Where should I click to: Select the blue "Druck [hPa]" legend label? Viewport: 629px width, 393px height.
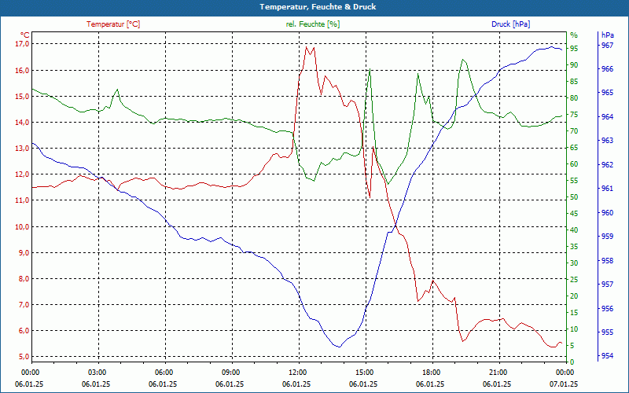tap(510, 24)
